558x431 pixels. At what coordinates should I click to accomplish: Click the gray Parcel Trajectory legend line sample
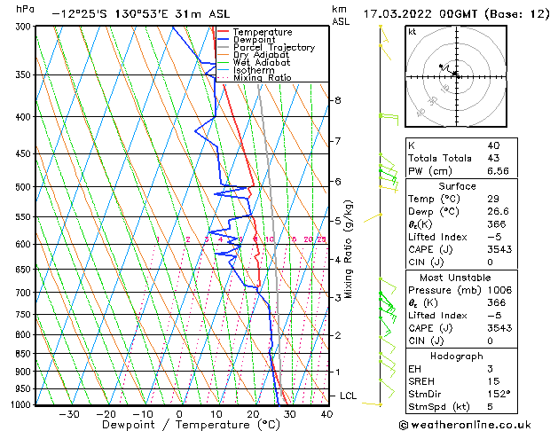tap(224, 47)
